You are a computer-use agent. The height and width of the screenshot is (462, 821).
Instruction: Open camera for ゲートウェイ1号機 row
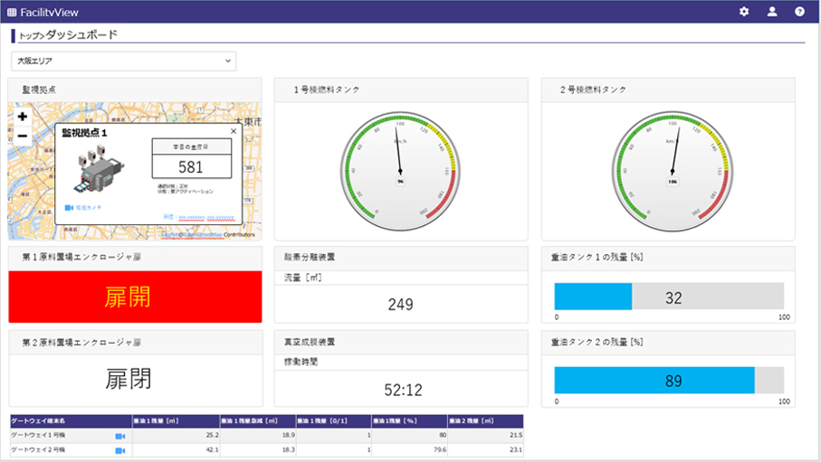pos(119,436)
